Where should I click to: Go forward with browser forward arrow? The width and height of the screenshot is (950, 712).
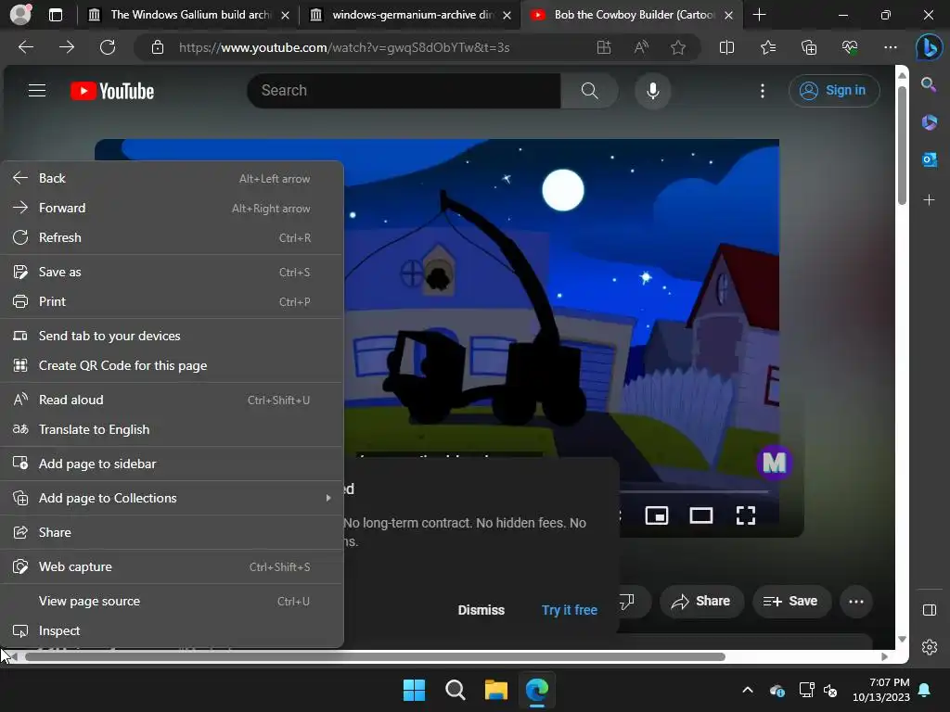pyautogui.click(x=67, y=47)
